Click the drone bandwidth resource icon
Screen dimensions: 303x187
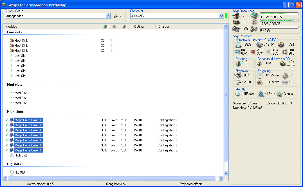coord(254,29)
